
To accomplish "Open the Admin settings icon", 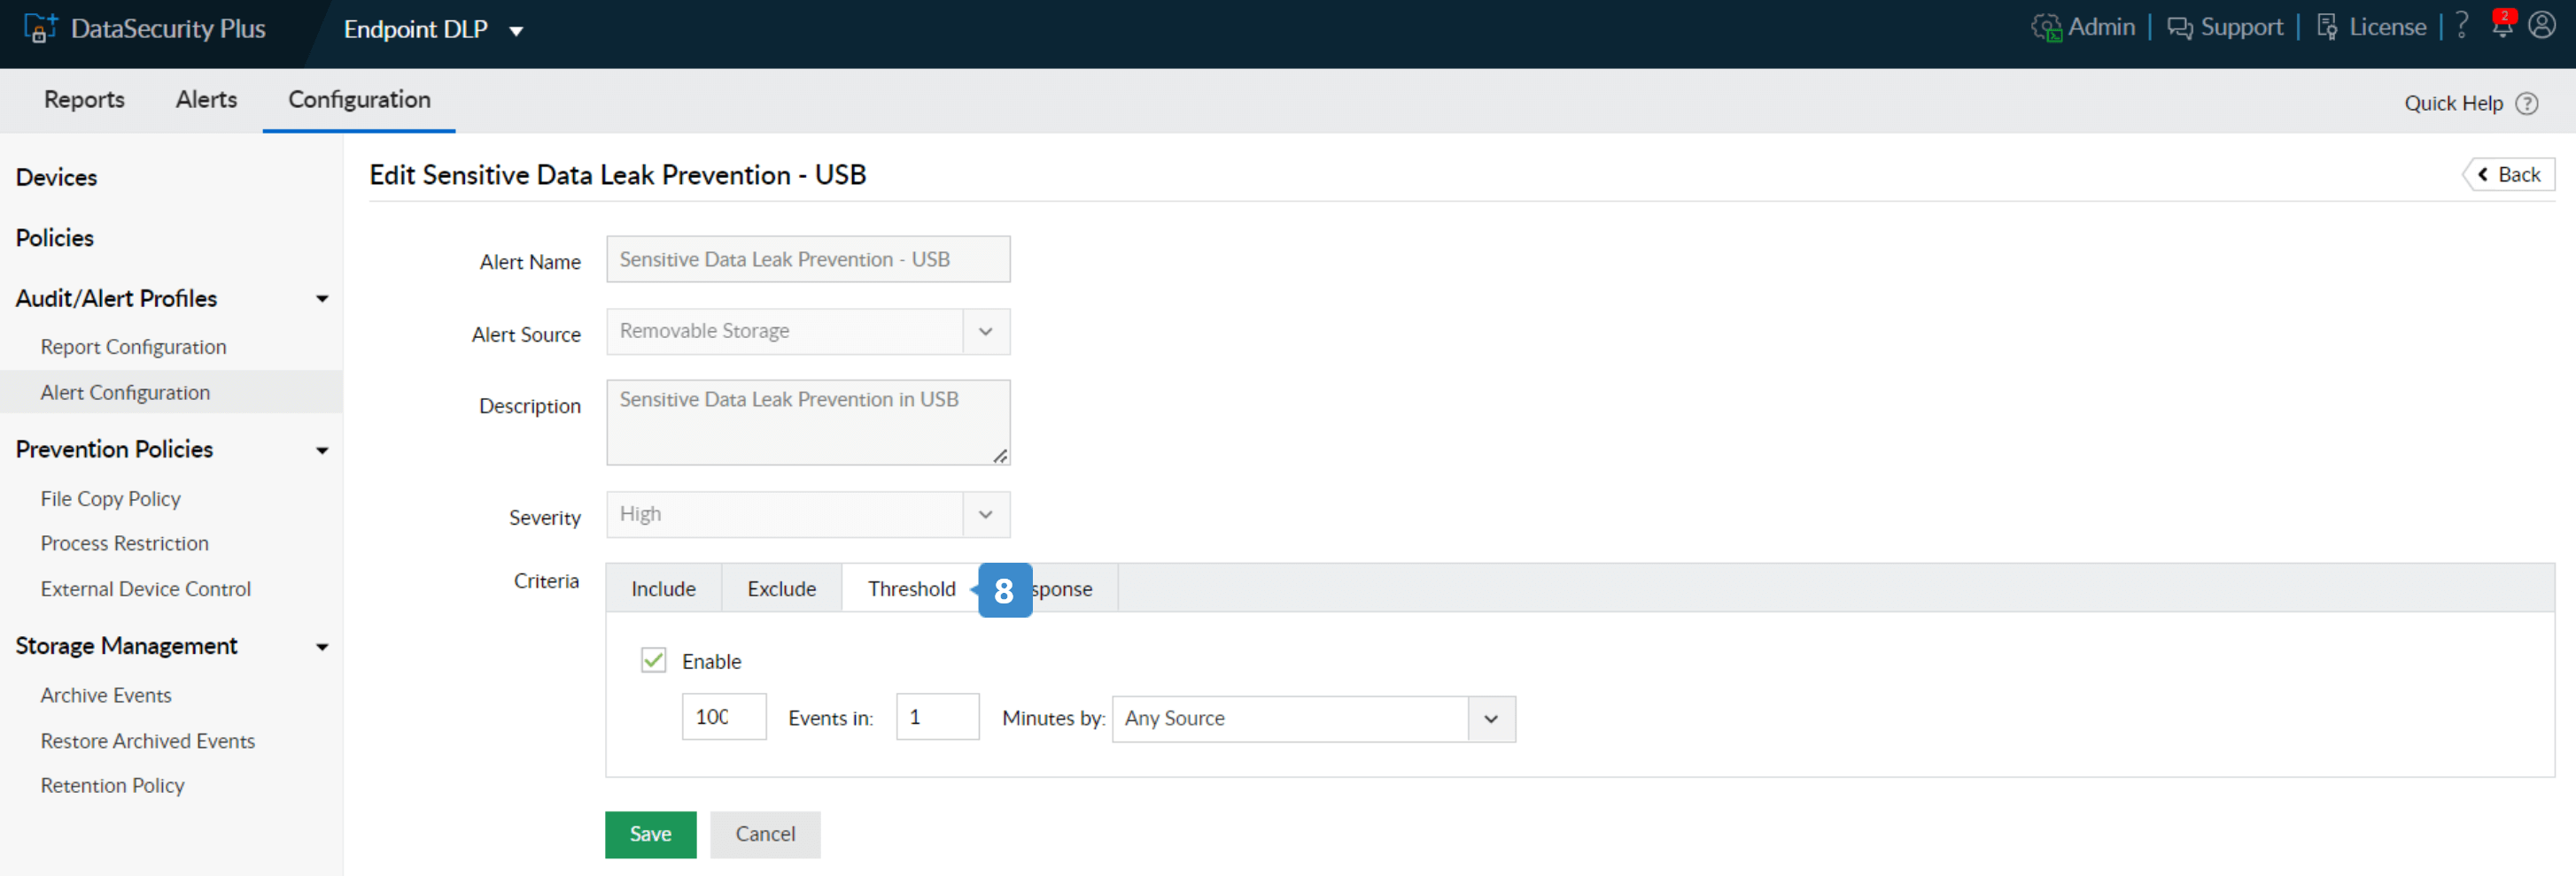I will click(x=2046, y=28).
